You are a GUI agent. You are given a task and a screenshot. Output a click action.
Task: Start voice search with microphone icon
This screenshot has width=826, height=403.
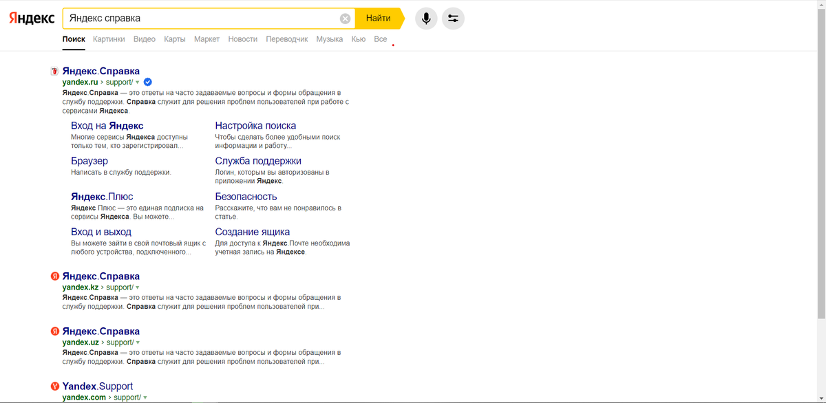click(426, 19)
